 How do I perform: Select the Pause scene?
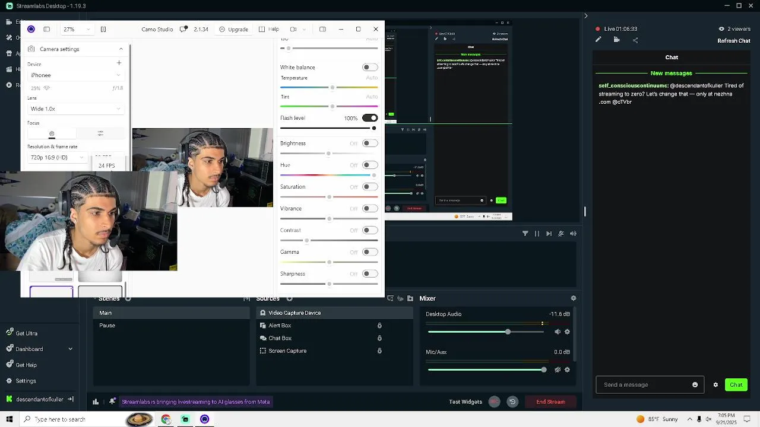[x=172, y=326]
